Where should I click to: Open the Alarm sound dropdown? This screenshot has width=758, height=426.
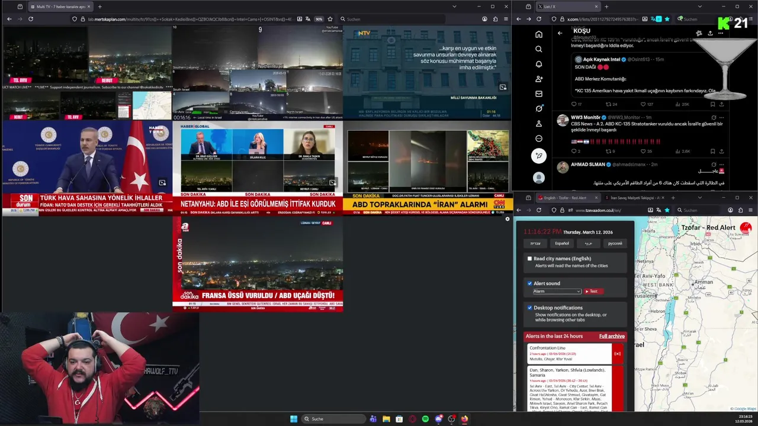coord(557,291)
